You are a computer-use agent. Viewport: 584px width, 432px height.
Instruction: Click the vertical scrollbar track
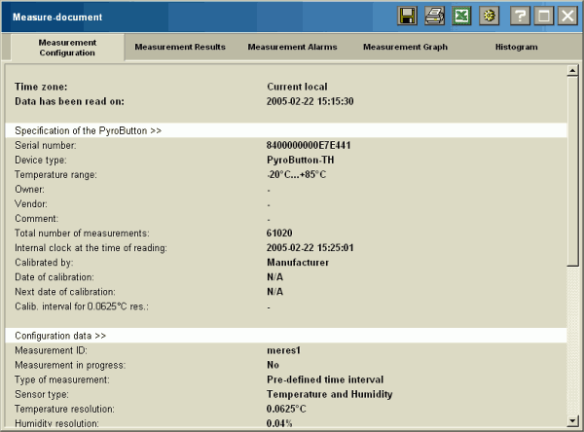[572, 243]
